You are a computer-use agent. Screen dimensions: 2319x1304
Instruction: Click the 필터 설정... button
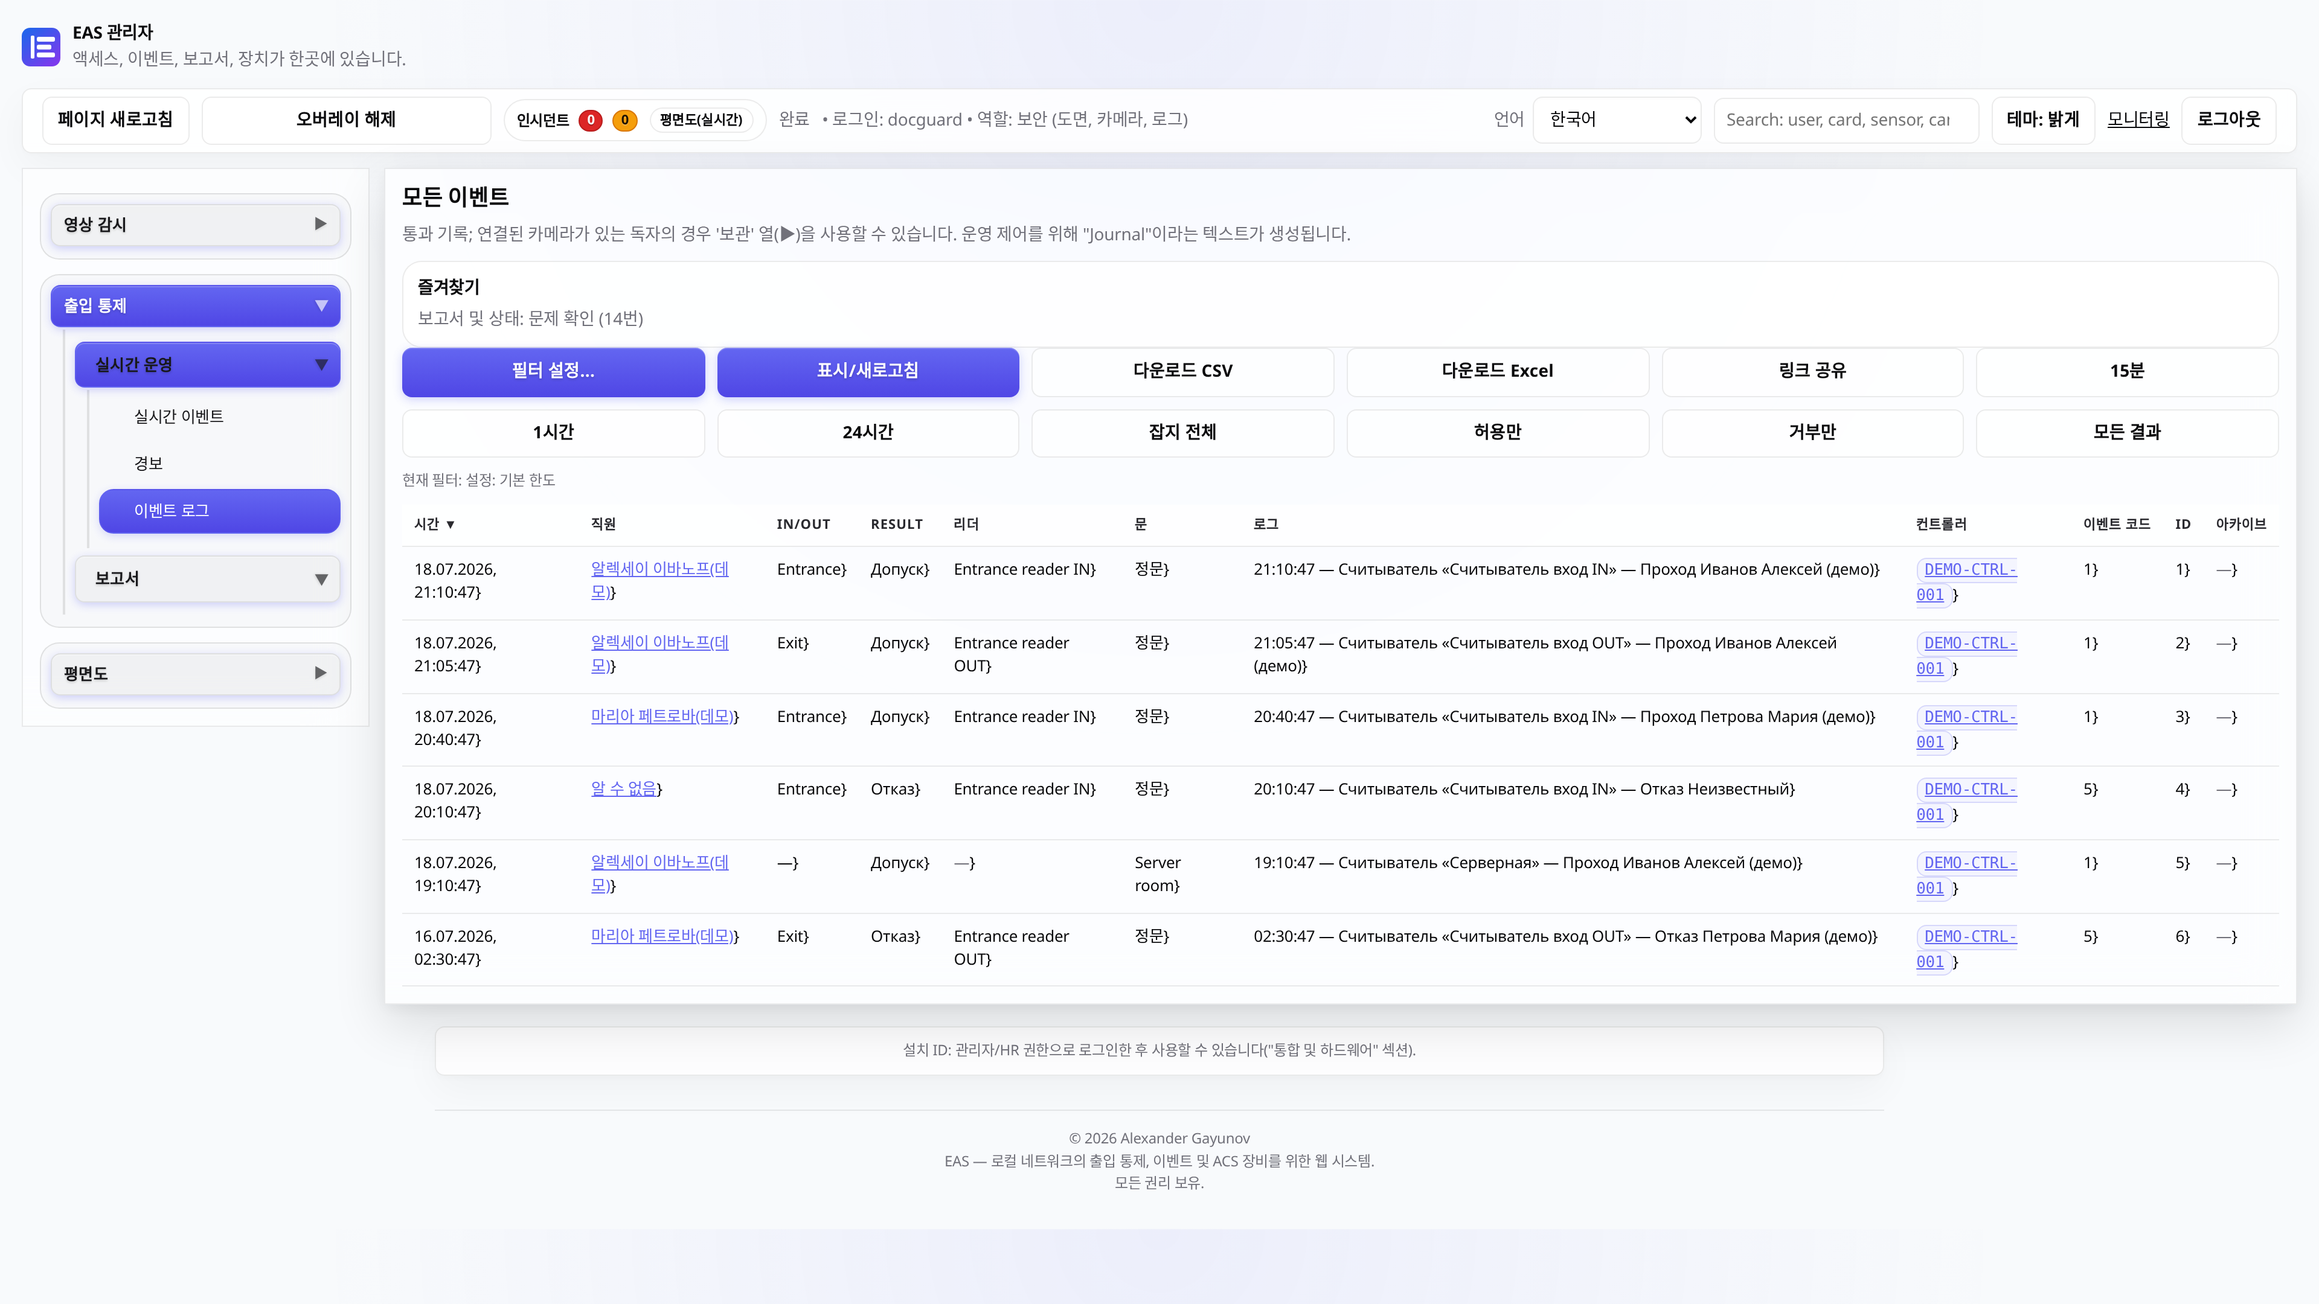(553, 372)
